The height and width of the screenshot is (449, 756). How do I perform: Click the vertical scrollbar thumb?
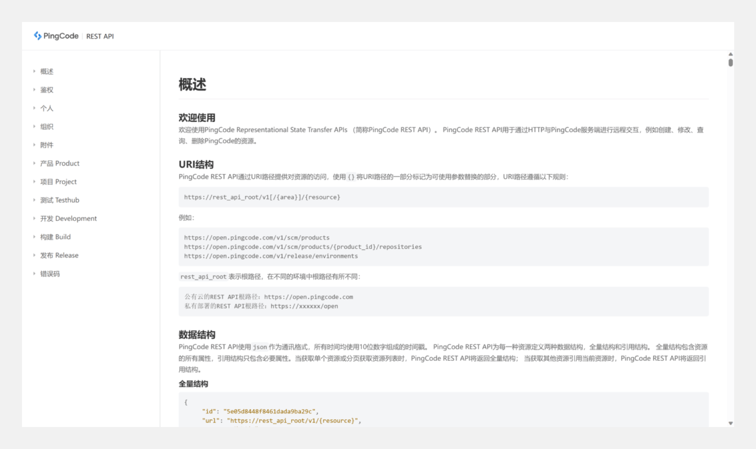(730, 63)
